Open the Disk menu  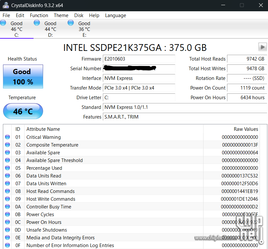coord(79,15)
